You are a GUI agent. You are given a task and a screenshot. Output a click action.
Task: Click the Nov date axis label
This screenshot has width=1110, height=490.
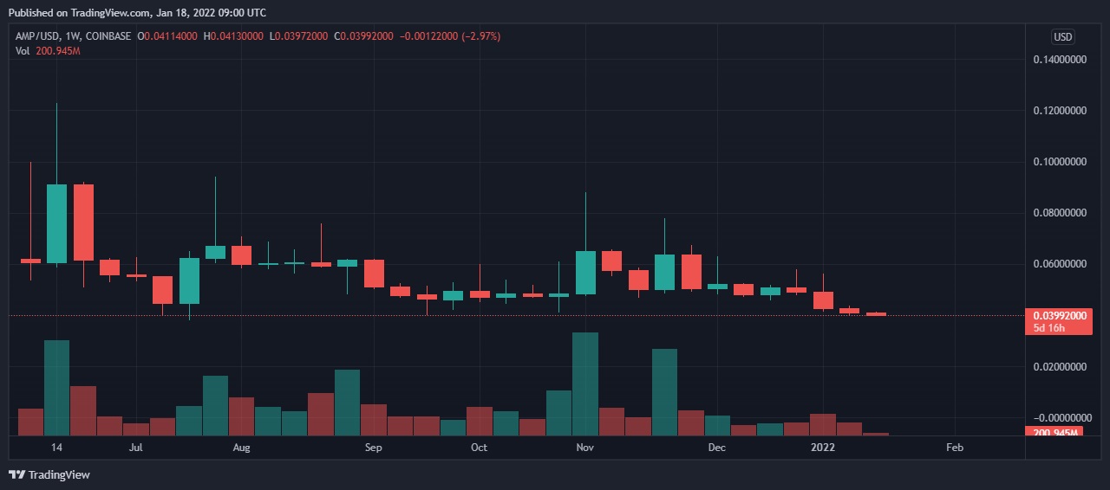[x=584, y=448]
